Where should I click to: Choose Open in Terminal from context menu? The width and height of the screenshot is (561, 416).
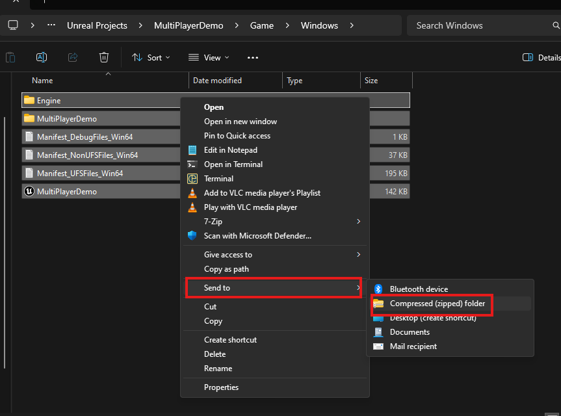pos(233,164)
